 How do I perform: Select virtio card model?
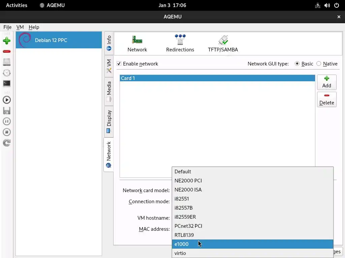253,253
